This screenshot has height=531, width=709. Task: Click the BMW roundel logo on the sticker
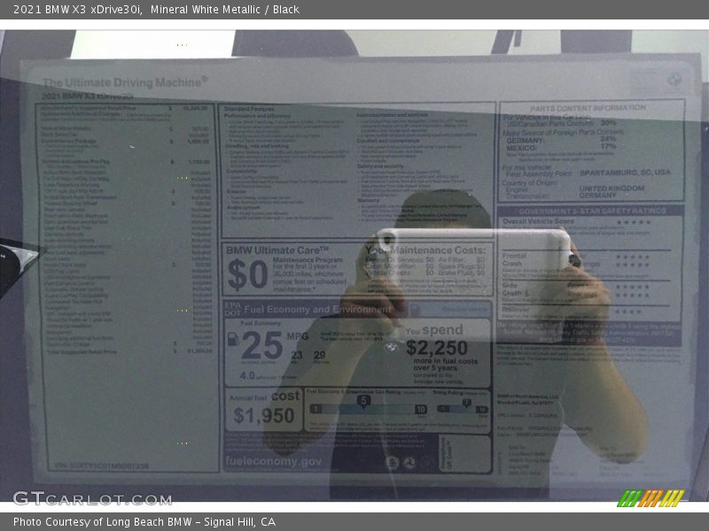pyautogui.click(x=674, y=80)
